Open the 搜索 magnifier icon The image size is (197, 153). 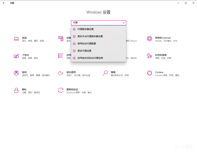coord(105,73)
